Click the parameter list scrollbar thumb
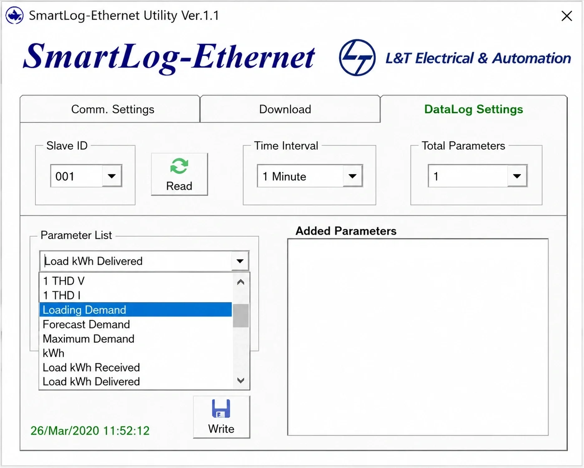 [x=241, y=315]
